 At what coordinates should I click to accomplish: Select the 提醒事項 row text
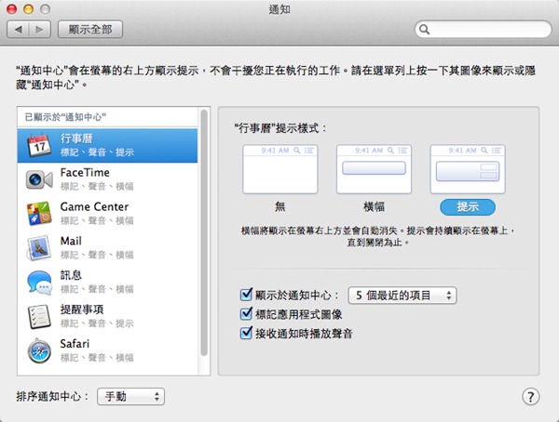tap(82, 310)
